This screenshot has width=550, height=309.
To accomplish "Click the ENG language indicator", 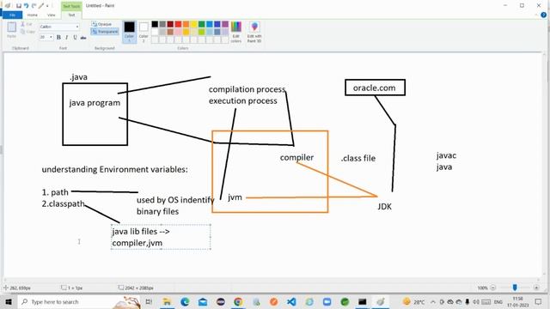I will pos(498,301).
